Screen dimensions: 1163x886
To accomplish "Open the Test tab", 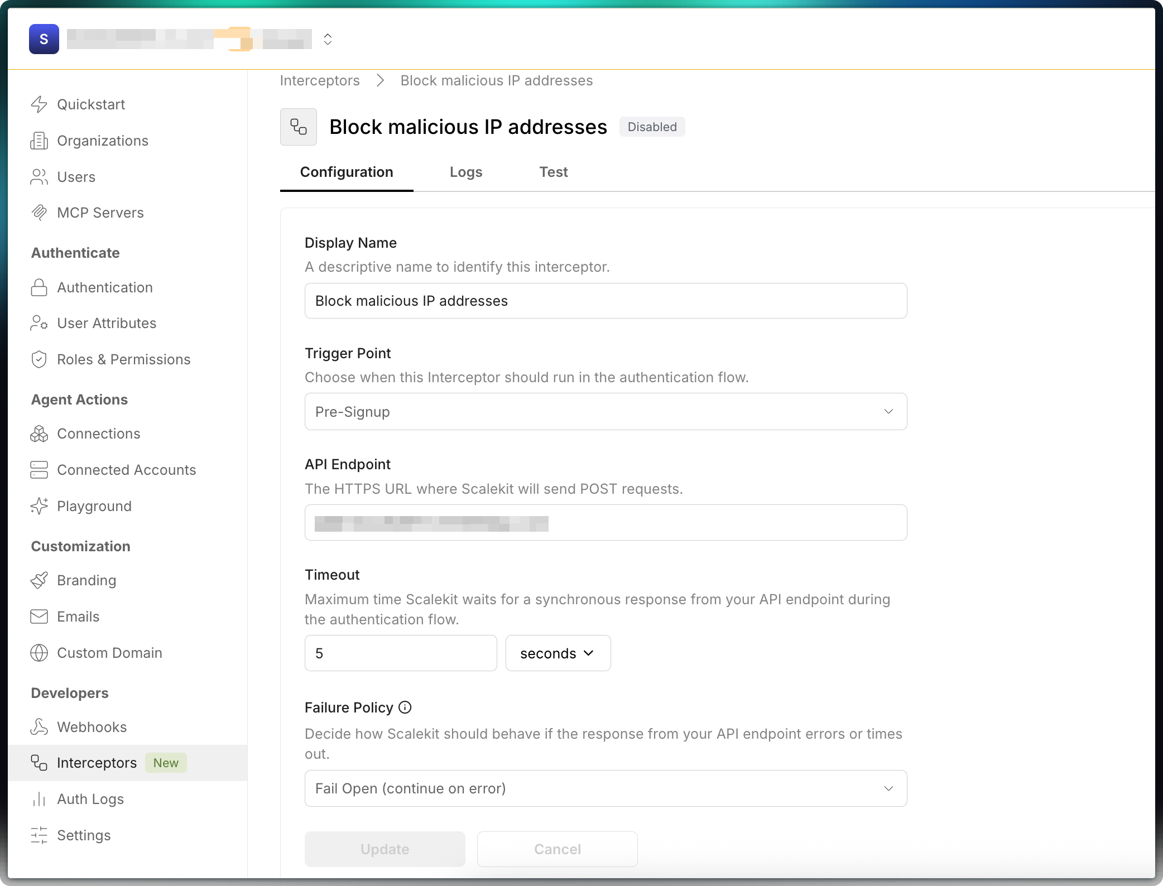I will pos(553,172).
